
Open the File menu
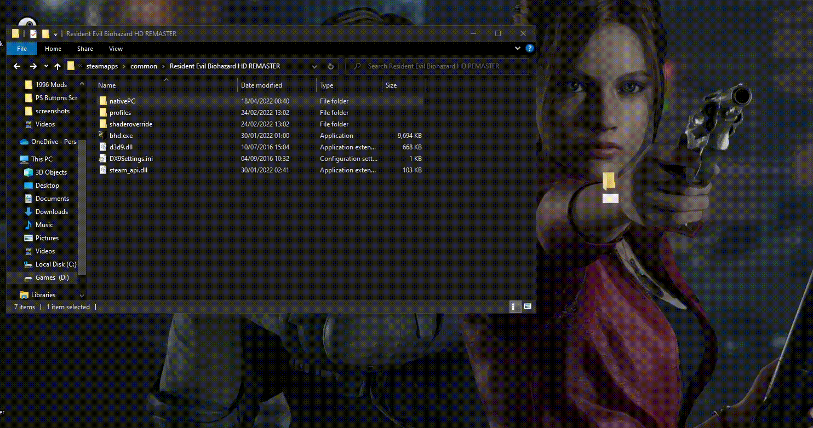[x=22, y=49]
